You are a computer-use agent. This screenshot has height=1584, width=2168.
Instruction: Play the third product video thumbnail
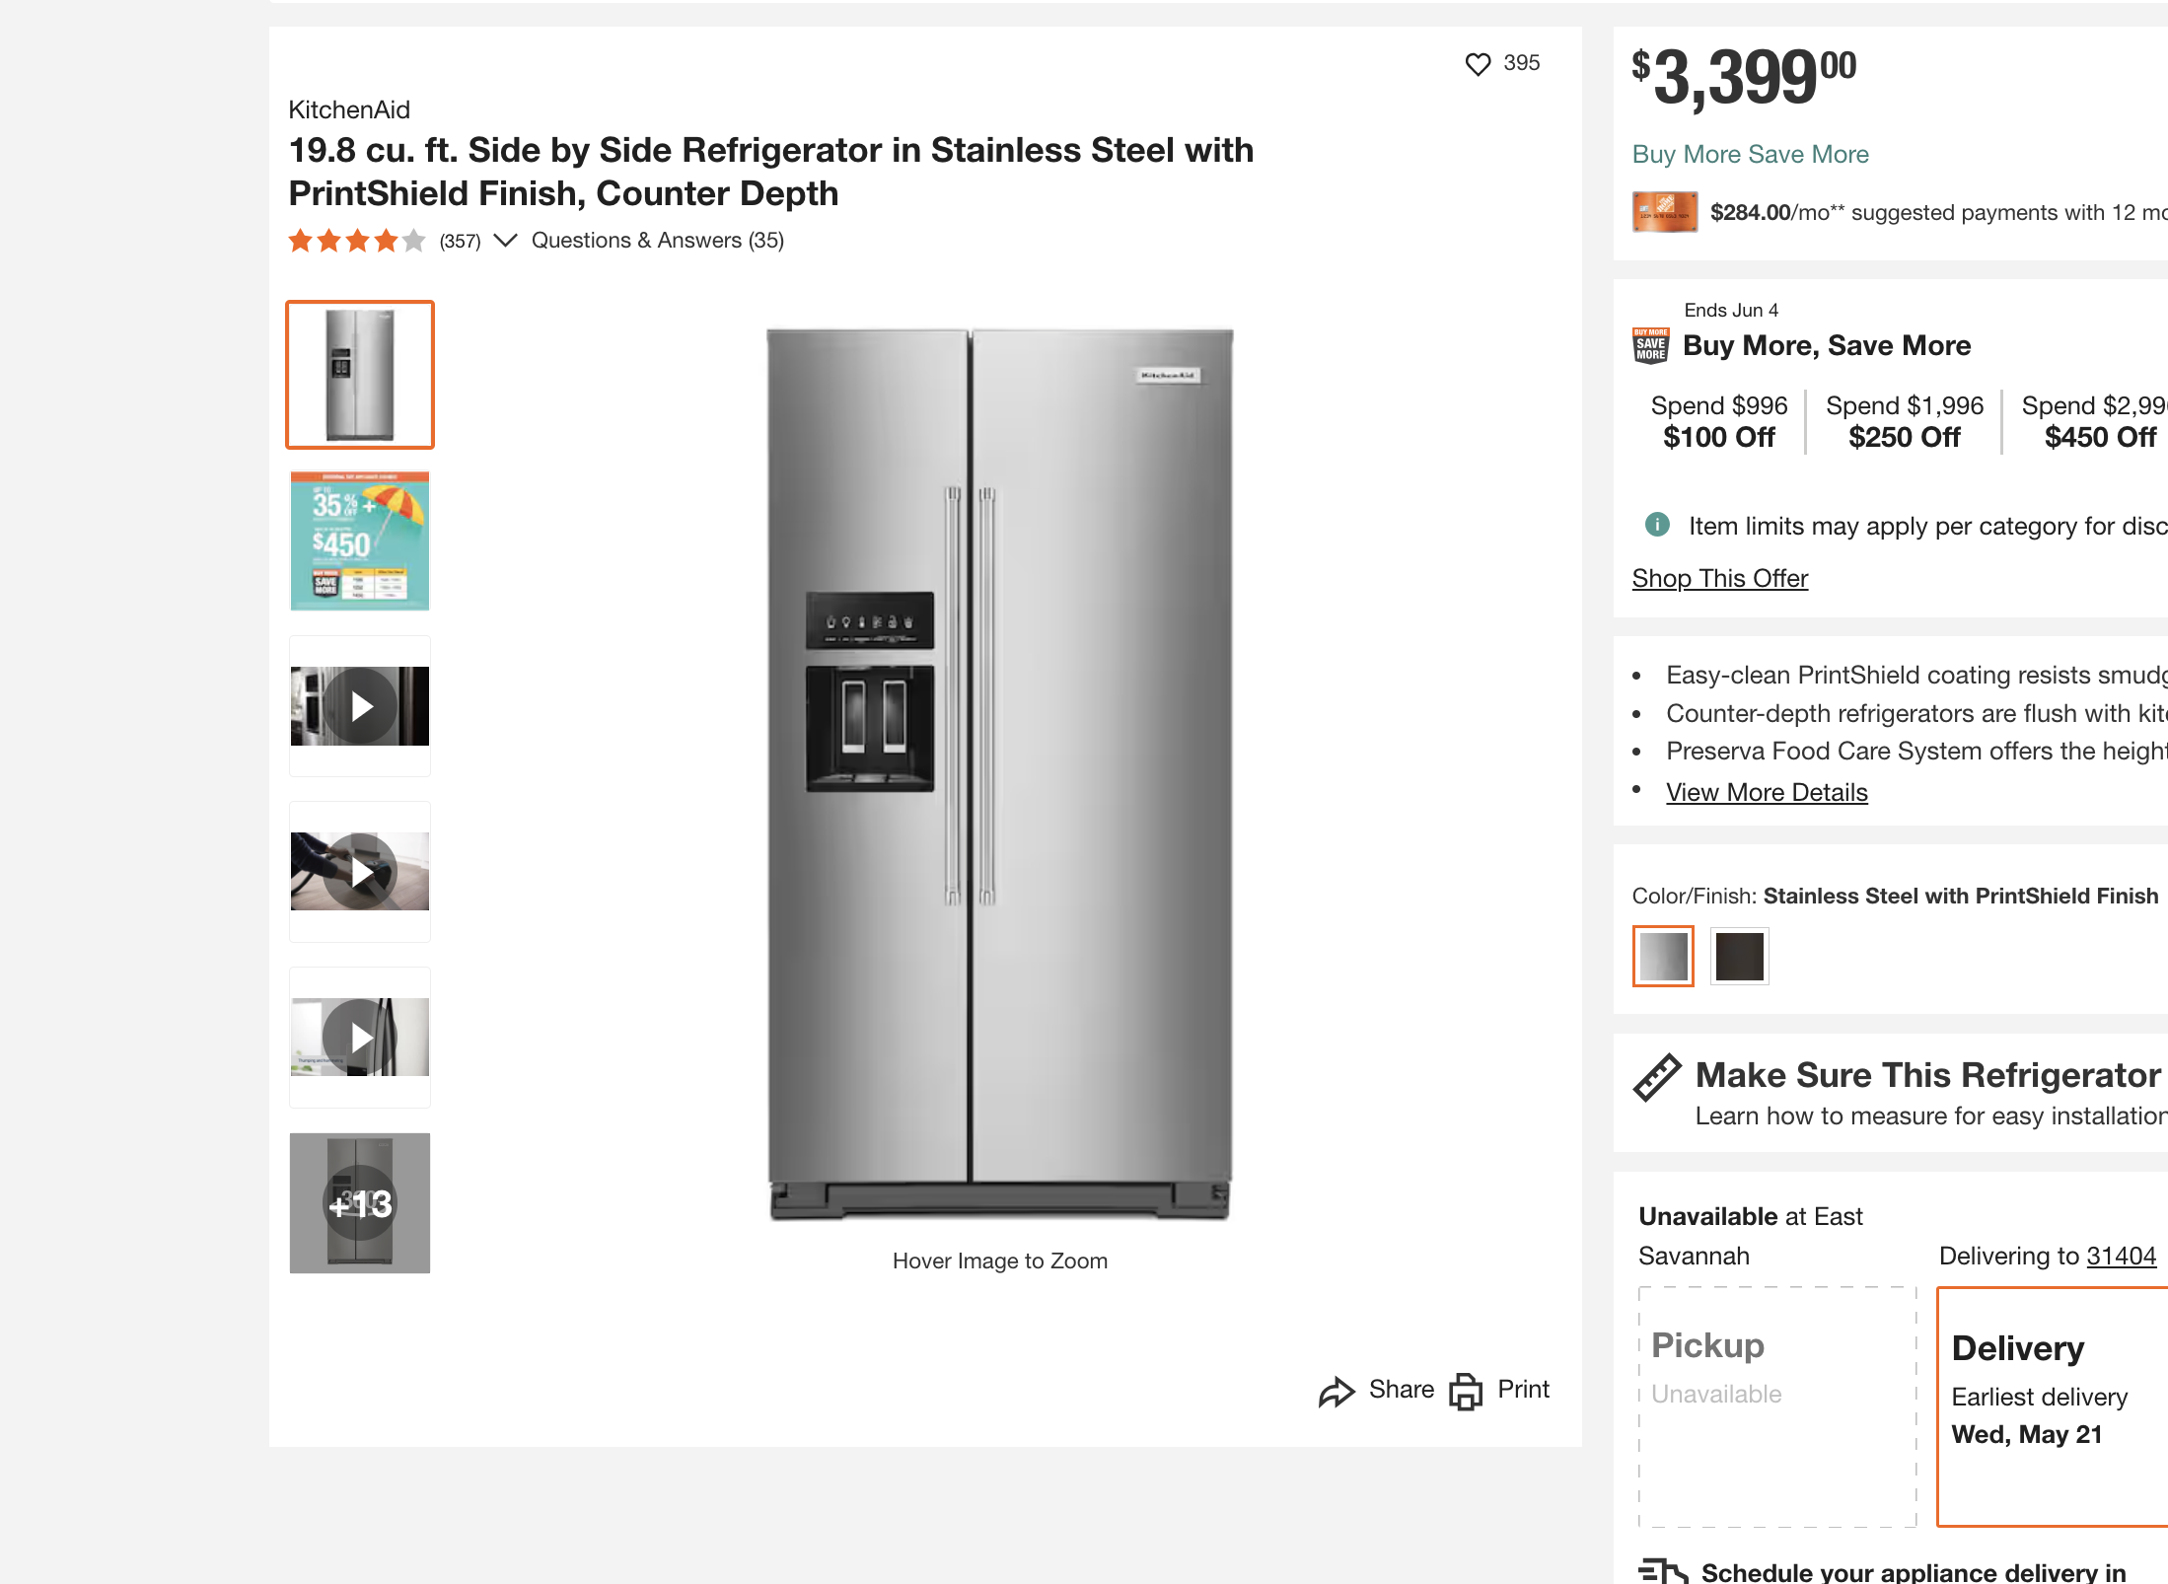360,1038
